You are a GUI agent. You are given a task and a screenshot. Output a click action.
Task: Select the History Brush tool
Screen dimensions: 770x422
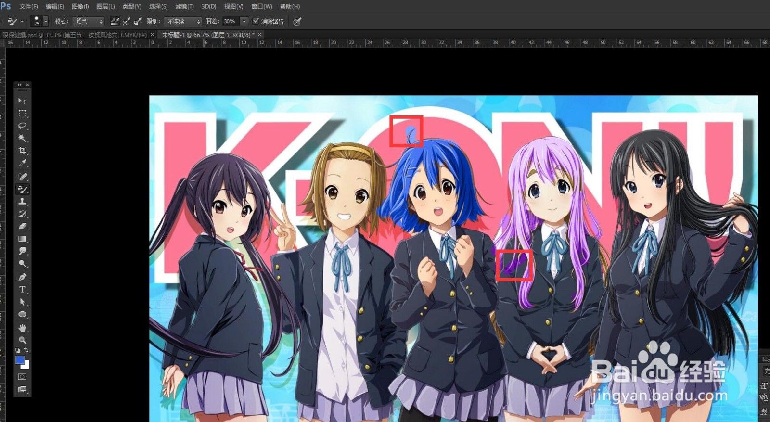22,214
